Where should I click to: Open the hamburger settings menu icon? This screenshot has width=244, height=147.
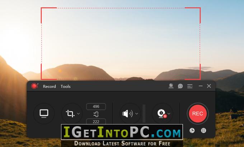point(190,86)
